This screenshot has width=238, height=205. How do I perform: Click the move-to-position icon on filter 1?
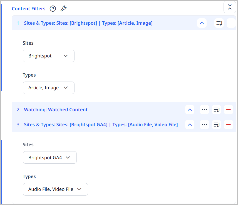tap(219, 23)
